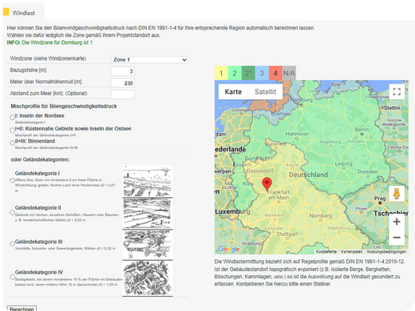Select the Binnenland radio button
This screenshot has height=311, width=415.
[x=12, y=143]
